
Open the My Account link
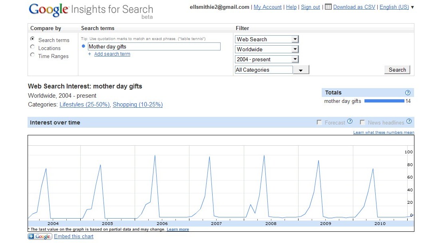pyautogui.click(x=267, y=7)
